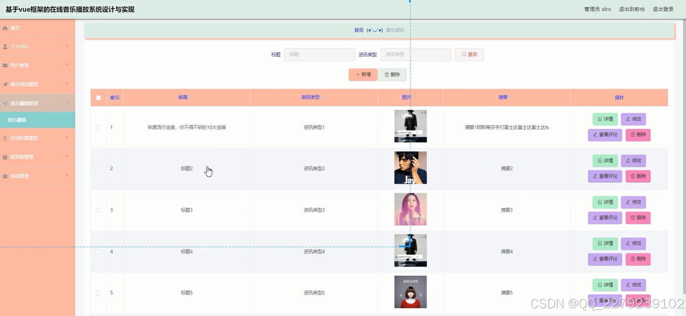Click the 新增 add button
Screen dimensions: 686x316
(x=363, y=75)
